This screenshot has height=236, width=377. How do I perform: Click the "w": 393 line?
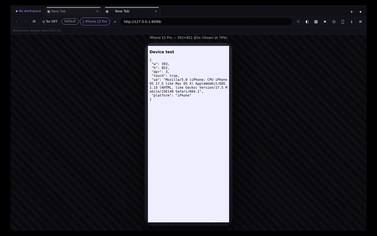point(160,64)
